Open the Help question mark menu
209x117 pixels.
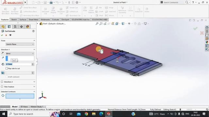tap(193, 2)
